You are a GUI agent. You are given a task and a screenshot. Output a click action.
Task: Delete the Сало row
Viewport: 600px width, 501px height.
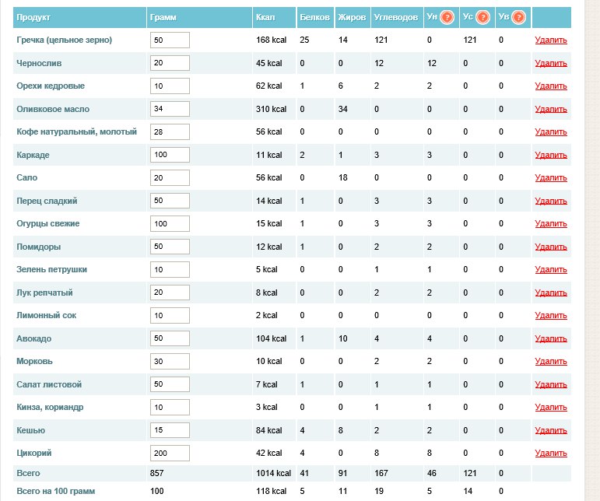pos(551,178)
